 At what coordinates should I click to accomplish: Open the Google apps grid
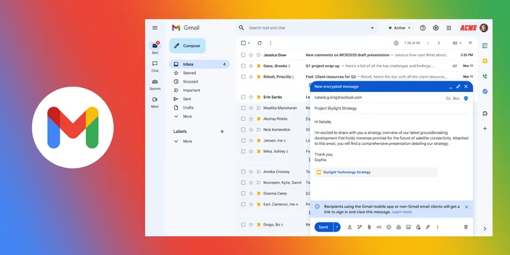pos(449,28)
